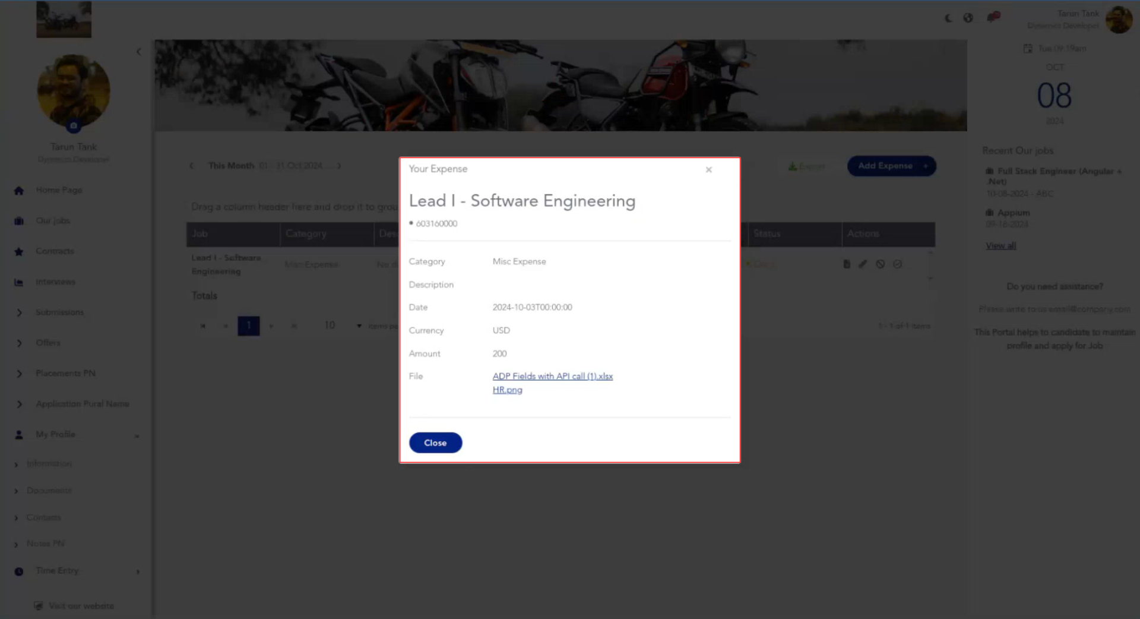Image resolution: width=1140 pixels, height=619 pixels.
Task: Open the Appium recent job
Action: [1008, 213]
